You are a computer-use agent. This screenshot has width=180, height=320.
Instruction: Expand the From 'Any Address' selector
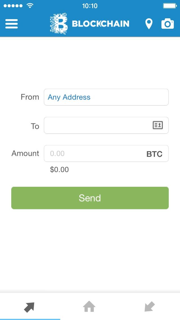pos(106,97)
